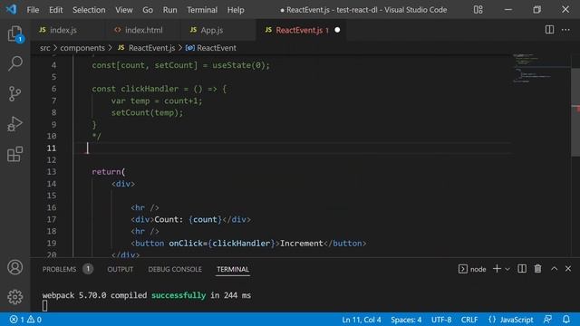580x326 pixels.
Task: Open the Run and Debug view icon
Action: click(14, 124)
